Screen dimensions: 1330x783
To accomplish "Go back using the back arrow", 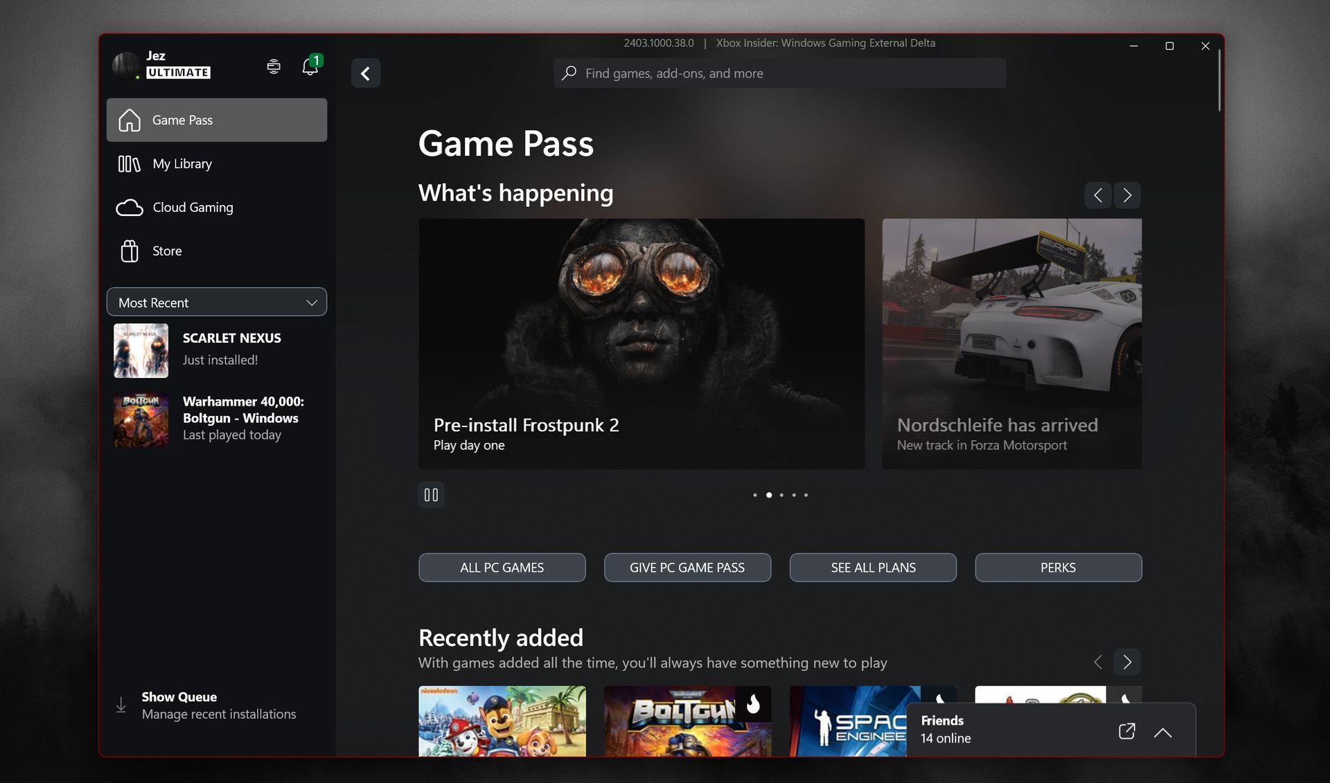I will 366,73.
